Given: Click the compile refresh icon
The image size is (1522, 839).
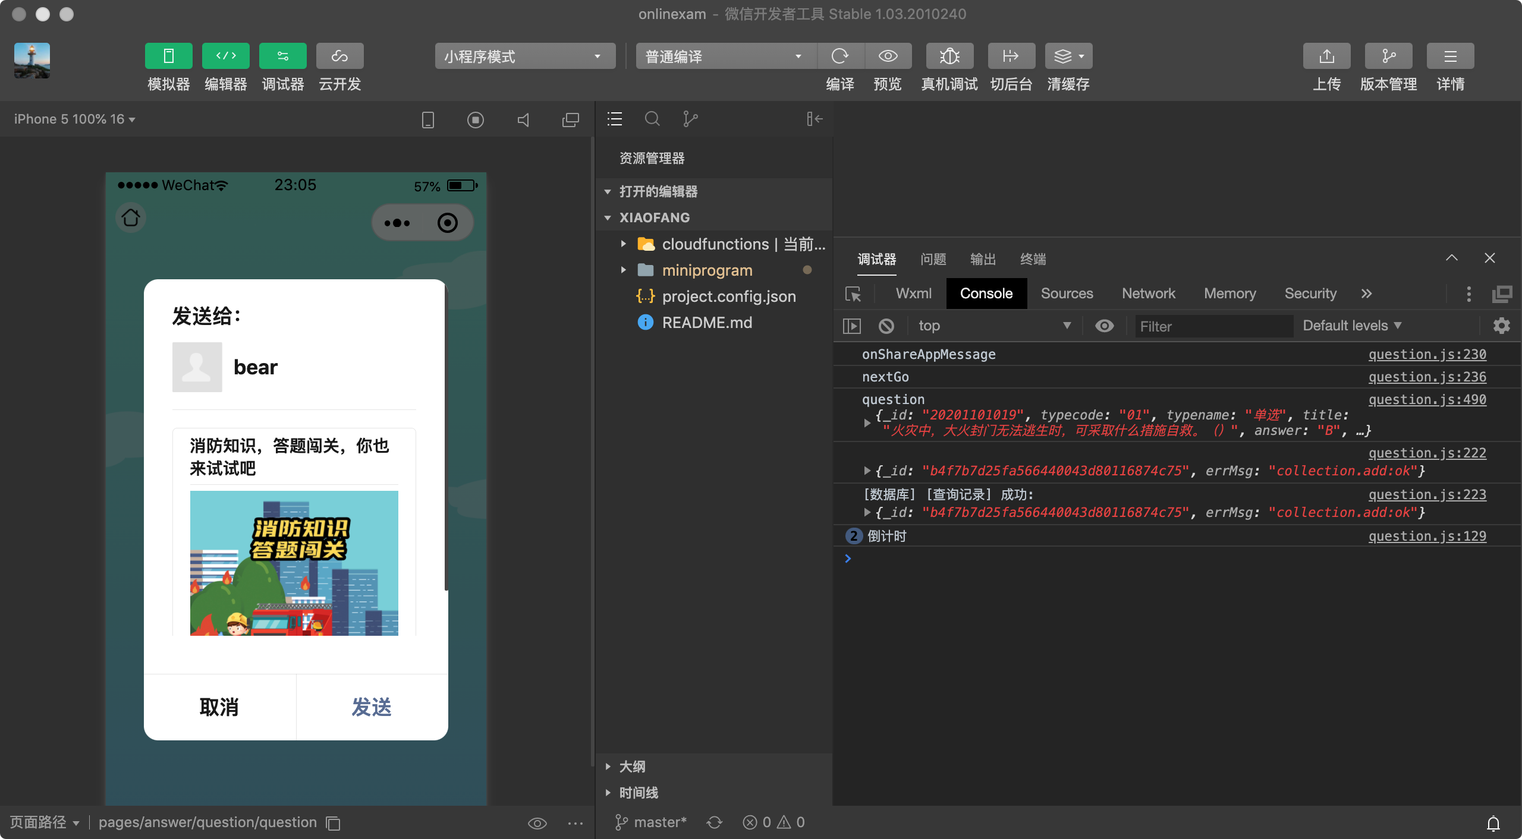Looking at the screenshot, I should [840, 56].
